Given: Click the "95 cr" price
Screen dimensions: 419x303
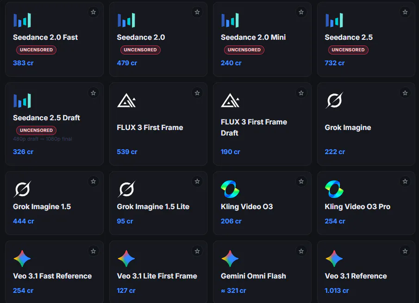Looking at the screenshot, I should click(125, 221).
